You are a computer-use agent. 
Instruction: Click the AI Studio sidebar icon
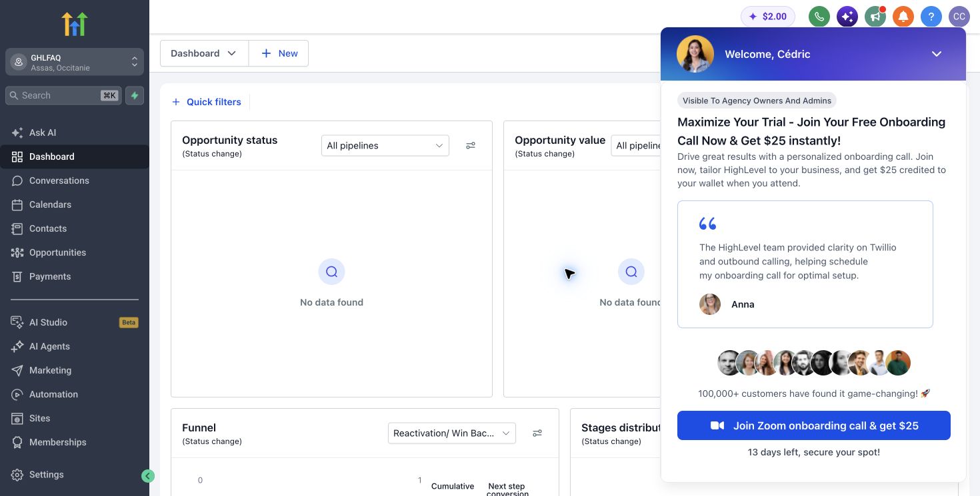pos(17,322)
